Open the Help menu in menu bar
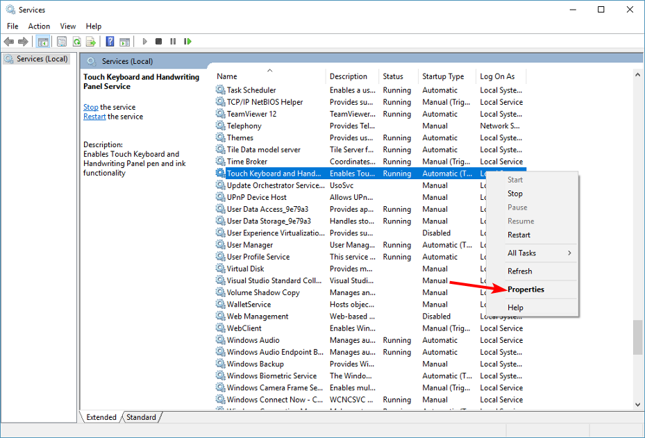The height and width of the screenshot is (438, 645). pyautogui.click(x=93, y=26)
